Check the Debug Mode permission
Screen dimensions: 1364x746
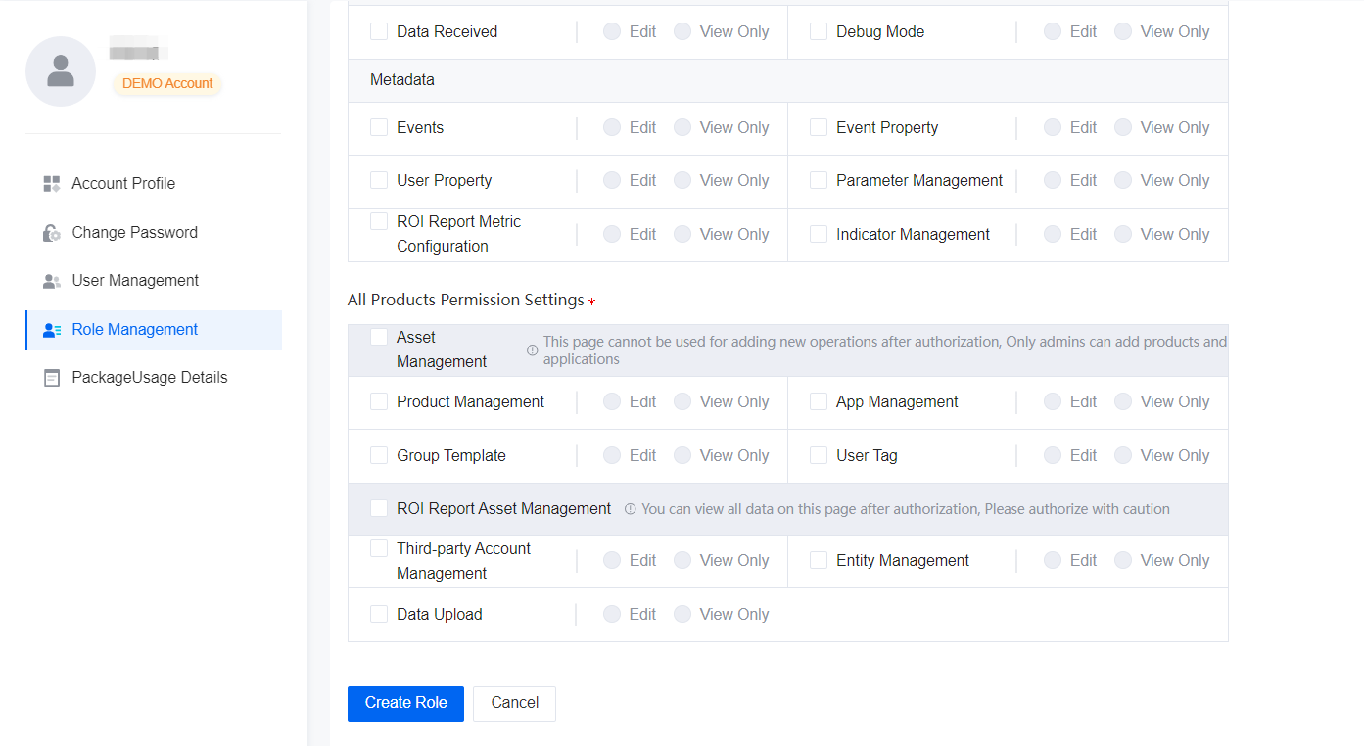[818, 30]
